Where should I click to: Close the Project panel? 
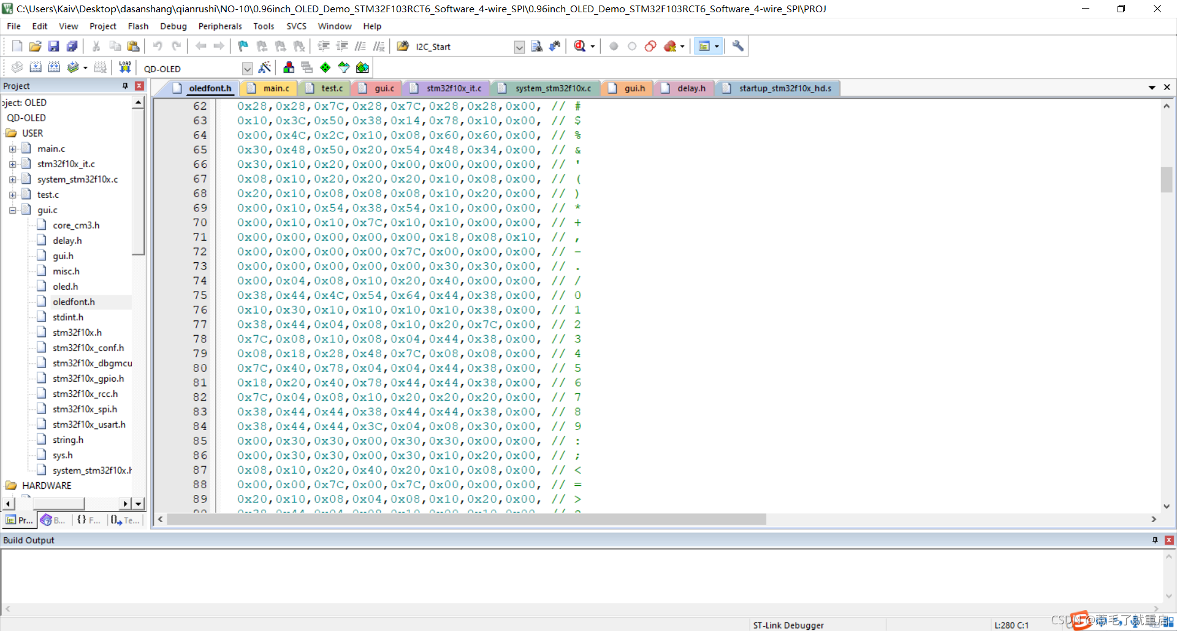(139, 86)
